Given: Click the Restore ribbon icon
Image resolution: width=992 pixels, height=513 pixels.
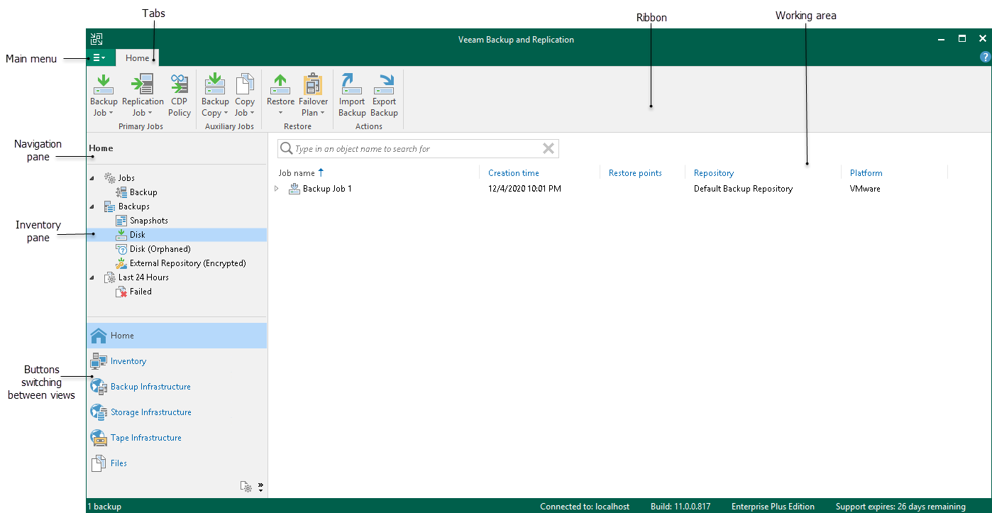Looking at the screenshot, I should [x=280, y=84].
